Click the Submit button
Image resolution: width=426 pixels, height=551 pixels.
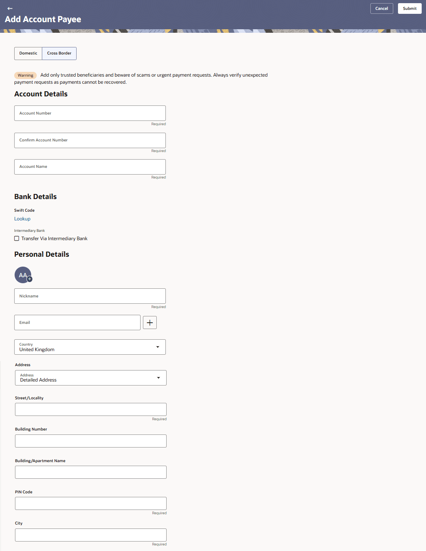pos(409,8)
